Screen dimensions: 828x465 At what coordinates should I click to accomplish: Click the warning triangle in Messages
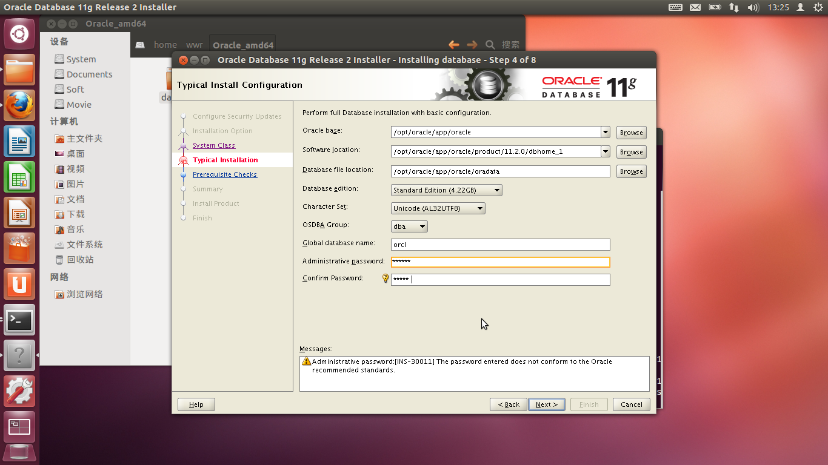(307, 361)
